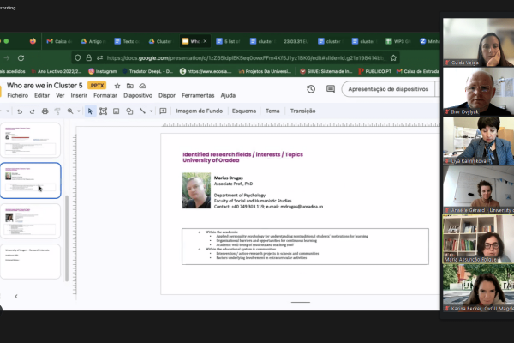Select the cursor Select tool
Screen dimensions: 514x343
[x=90, y=111]
